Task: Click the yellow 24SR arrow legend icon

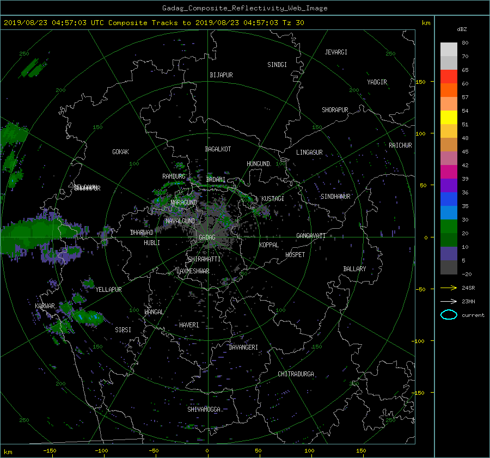Action: click(x=449, y=288)
